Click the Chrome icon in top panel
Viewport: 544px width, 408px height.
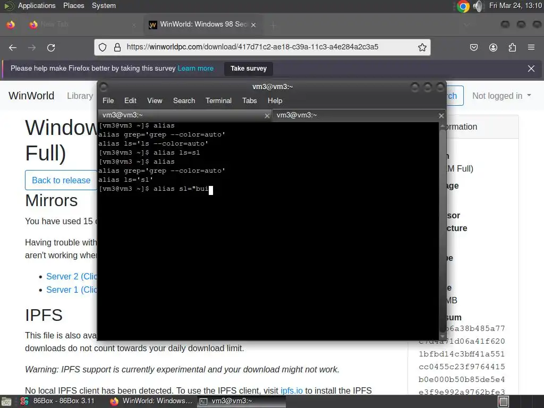click(x=463, y=6)
